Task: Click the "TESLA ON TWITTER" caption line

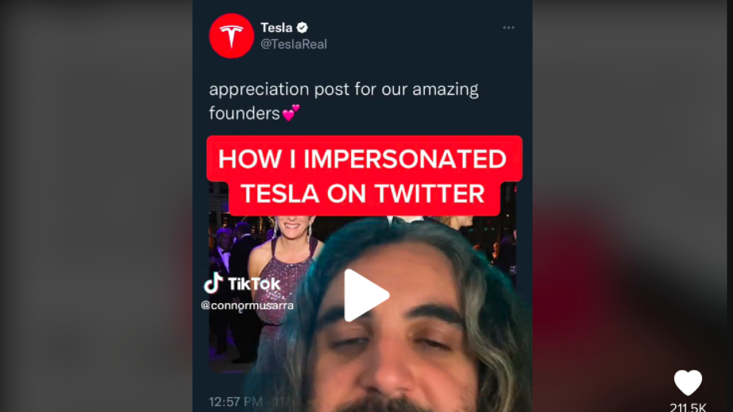Action: tap(363, 195)
